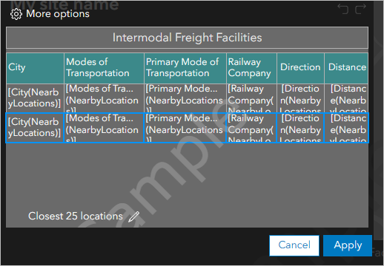Click highlighted row Primary Mode... cell
This screenshot has width=384, height=266.
pyautogui.click(x=185, y=128)
